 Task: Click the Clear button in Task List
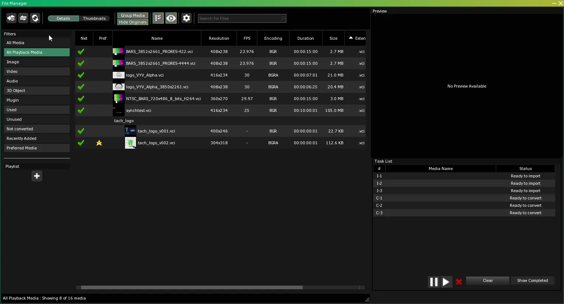point(488,280)
